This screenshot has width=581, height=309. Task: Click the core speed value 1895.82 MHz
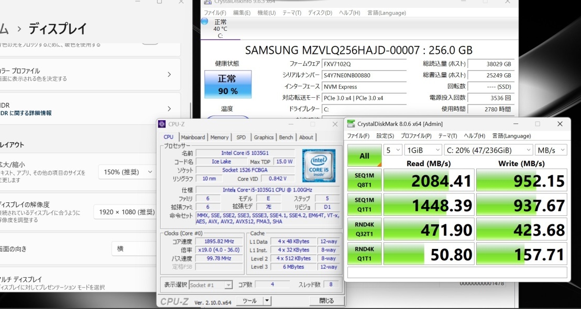pyautogui.click(x=218, y=242)
